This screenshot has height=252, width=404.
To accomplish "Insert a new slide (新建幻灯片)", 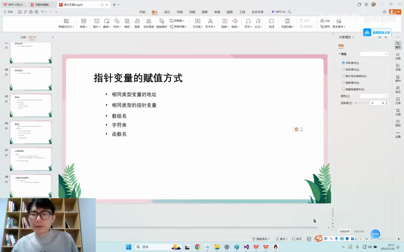I will pyautogui.click(x=66, y=23).
